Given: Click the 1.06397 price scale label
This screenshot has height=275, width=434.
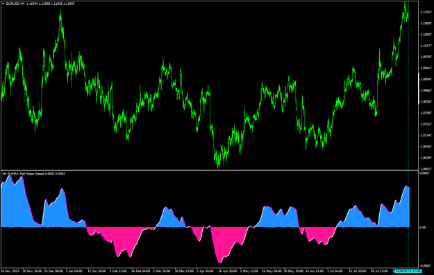Looking at the screenshot, I should coord(426,158).
